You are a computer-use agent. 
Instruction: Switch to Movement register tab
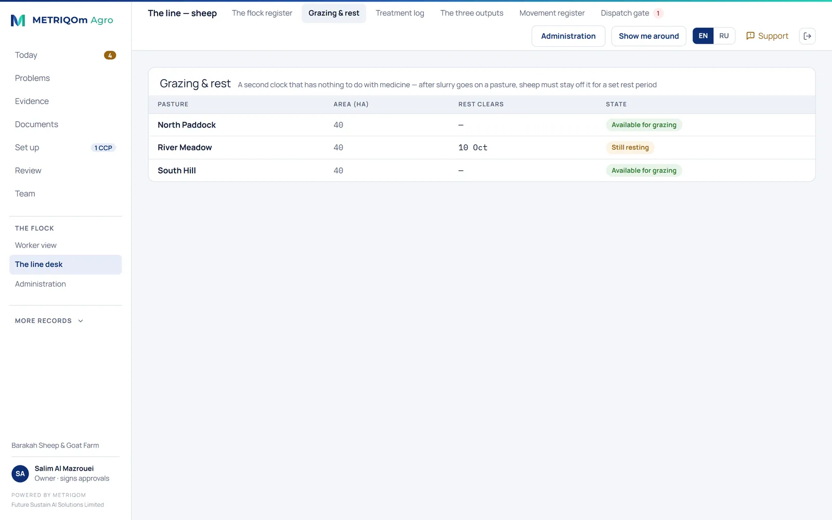click(552, 13)
